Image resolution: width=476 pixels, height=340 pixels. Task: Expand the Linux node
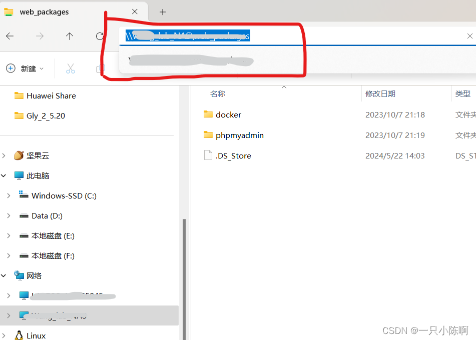(x=4, y=335)
